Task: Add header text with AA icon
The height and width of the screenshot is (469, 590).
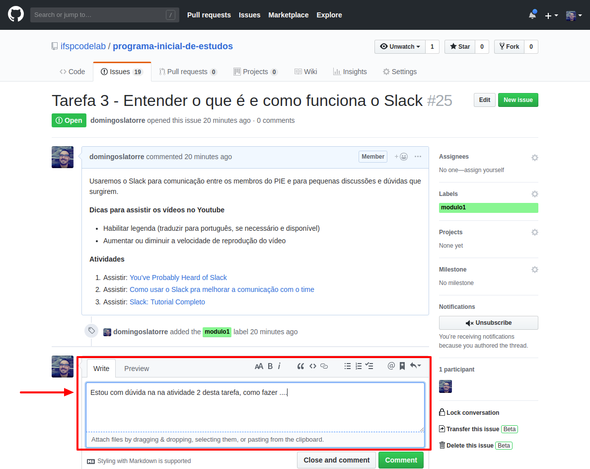Action: [x=259, y=366]
